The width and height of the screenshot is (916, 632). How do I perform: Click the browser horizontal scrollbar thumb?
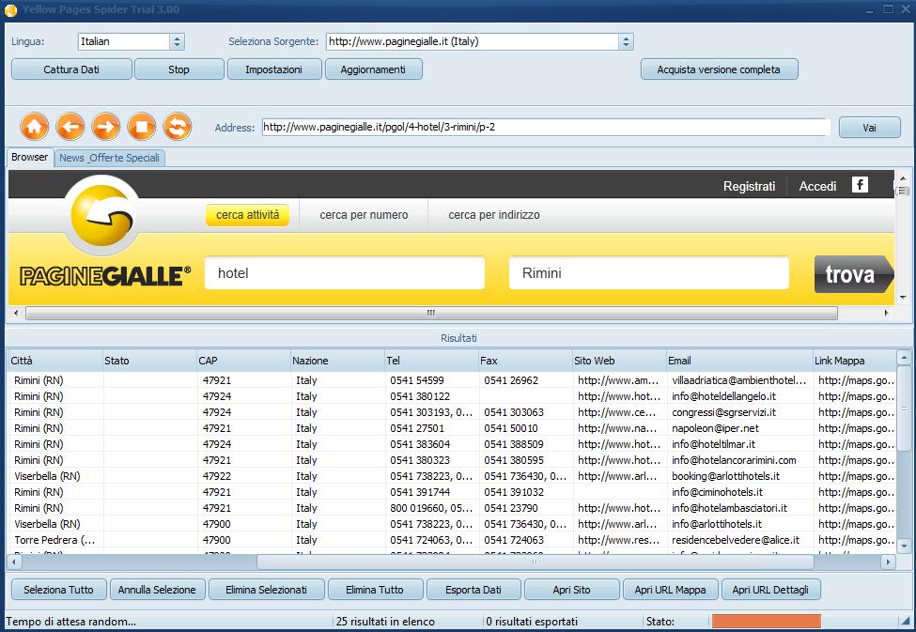click(x=431, y=313)
